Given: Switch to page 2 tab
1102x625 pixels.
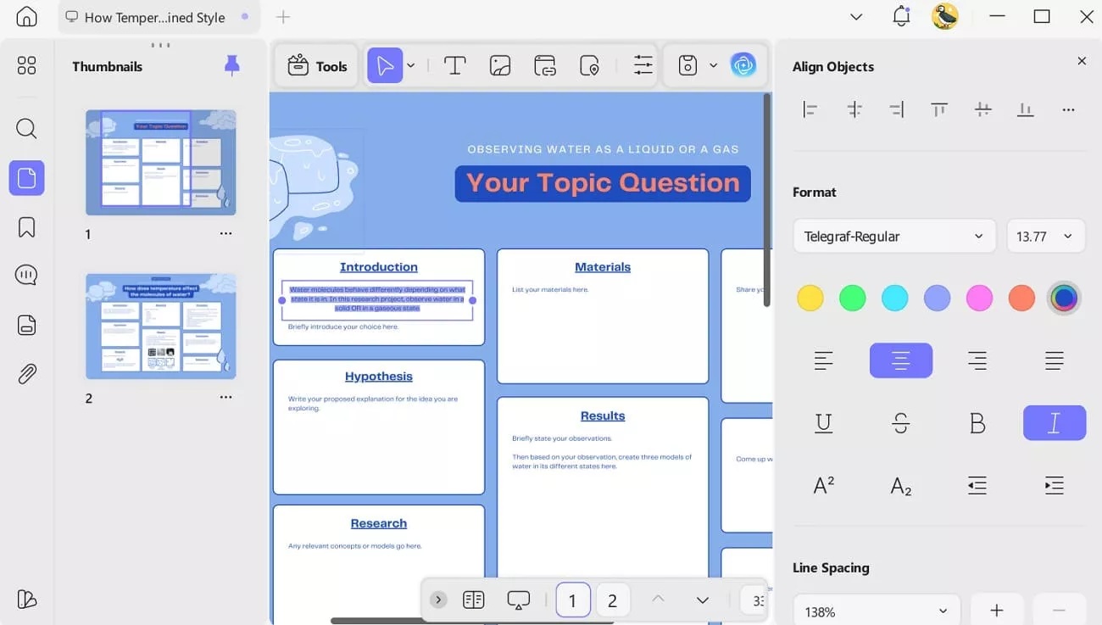Looking at the screenshot, I should tap(613, 600).
